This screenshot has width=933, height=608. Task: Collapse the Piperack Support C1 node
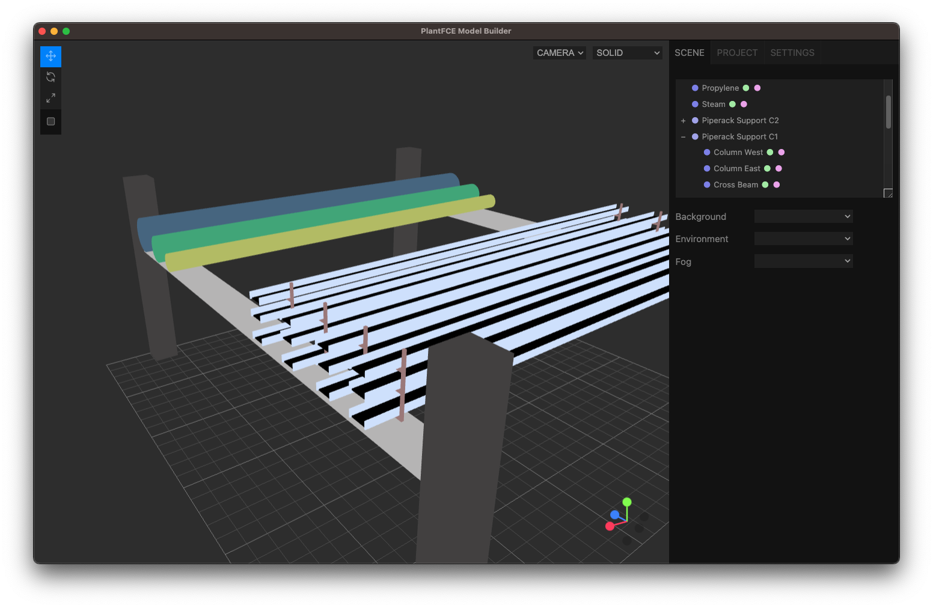(x=683, y=136)
